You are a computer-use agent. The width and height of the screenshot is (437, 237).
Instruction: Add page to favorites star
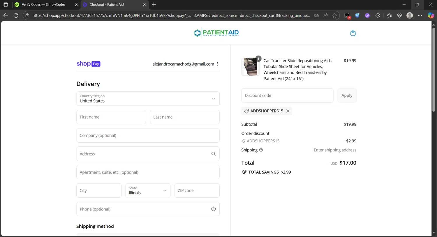334,15
